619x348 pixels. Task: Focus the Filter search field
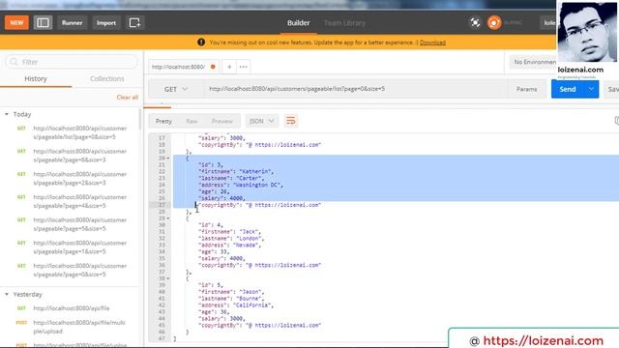[72, 62]
